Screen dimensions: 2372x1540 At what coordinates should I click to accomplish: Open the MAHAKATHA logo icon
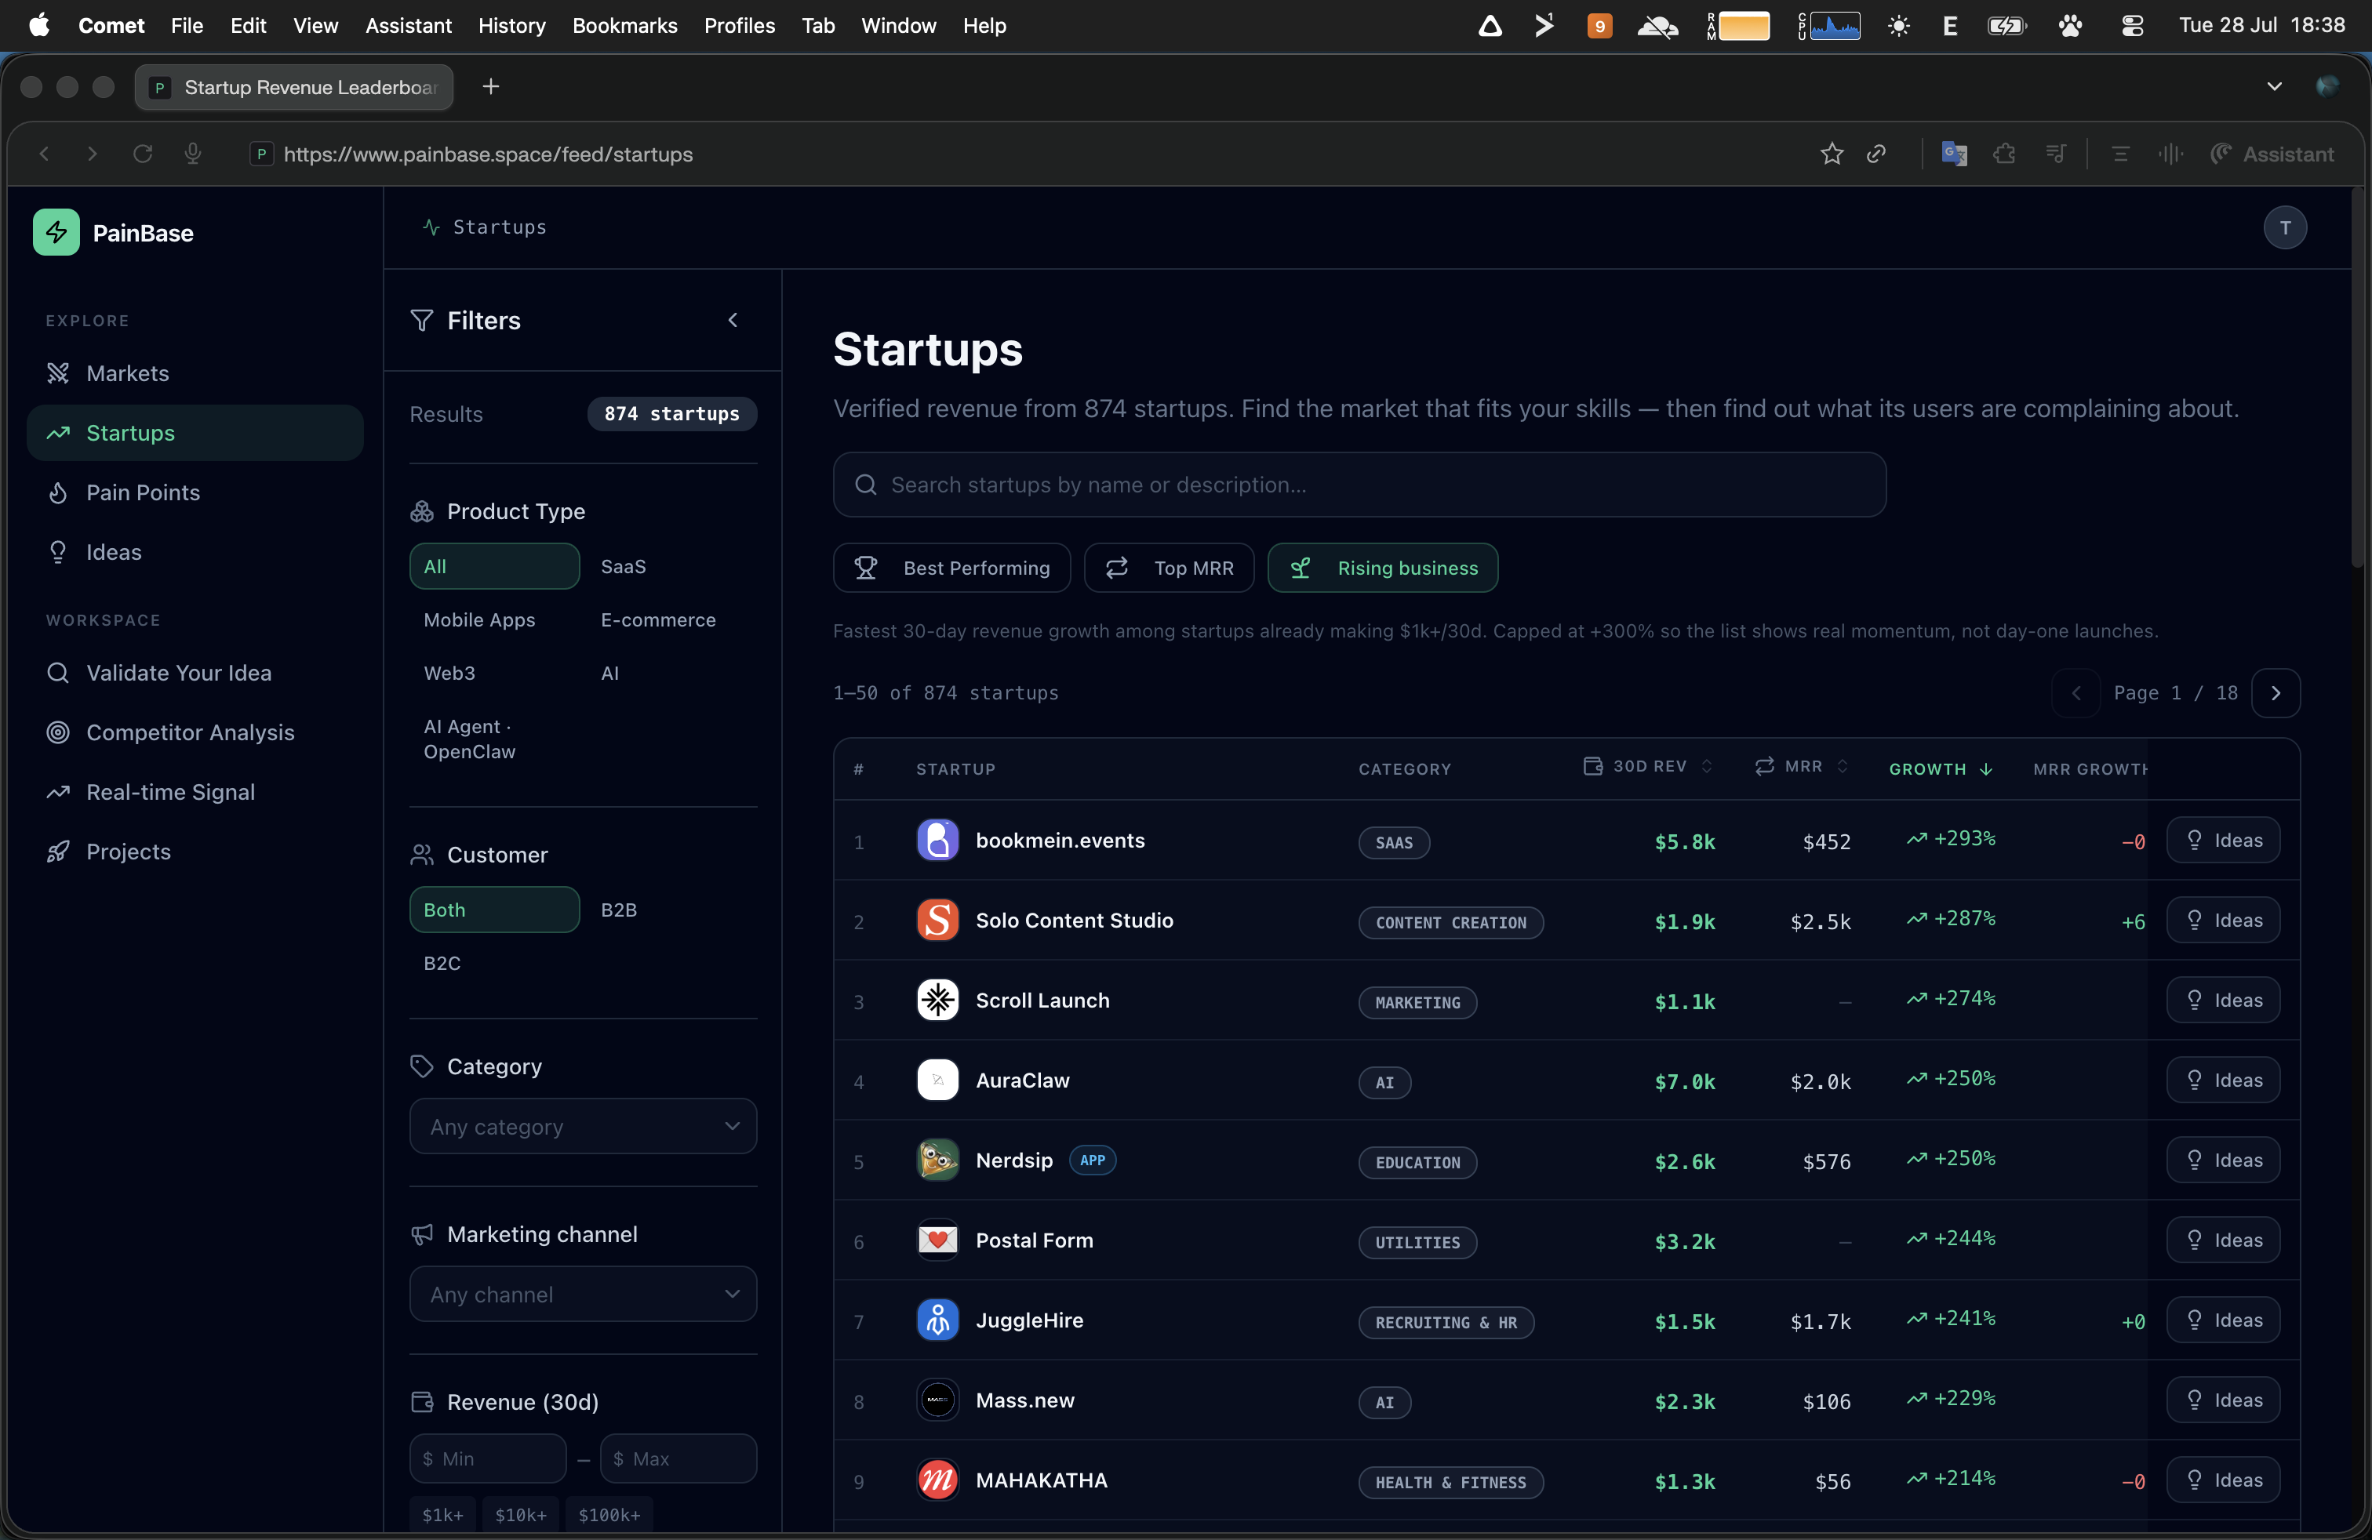pos(937,1480)
